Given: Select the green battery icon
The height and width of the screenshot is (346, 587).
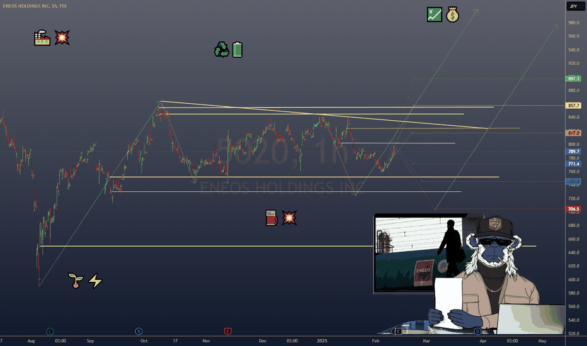Looking at the screenshot, I should (237, 49).
